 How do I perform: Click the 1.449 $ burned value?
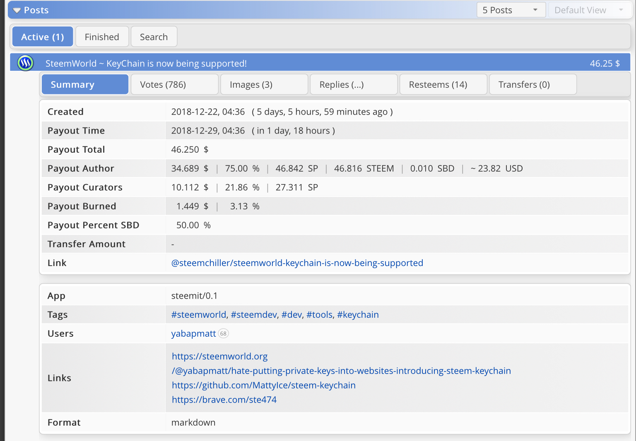click(193, 206)
